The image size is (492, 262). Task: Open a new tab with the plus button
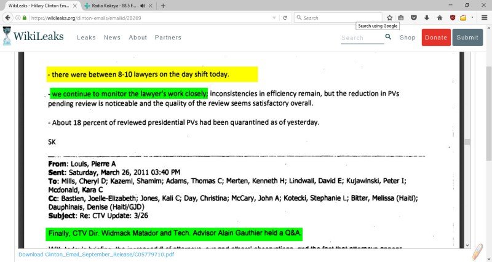(x=163, y=6)
